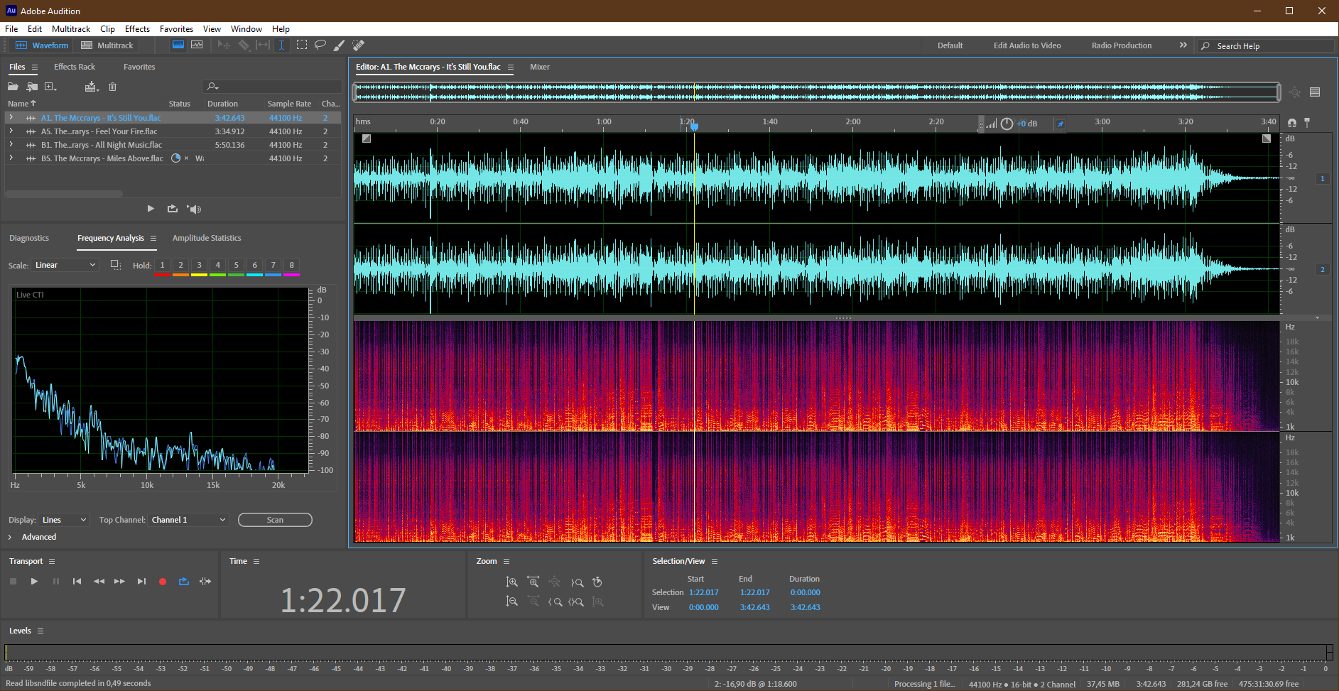Open file with the folder icon
Image resolution: width=1339 pixels, height=691 pixels.
(13, 87)
